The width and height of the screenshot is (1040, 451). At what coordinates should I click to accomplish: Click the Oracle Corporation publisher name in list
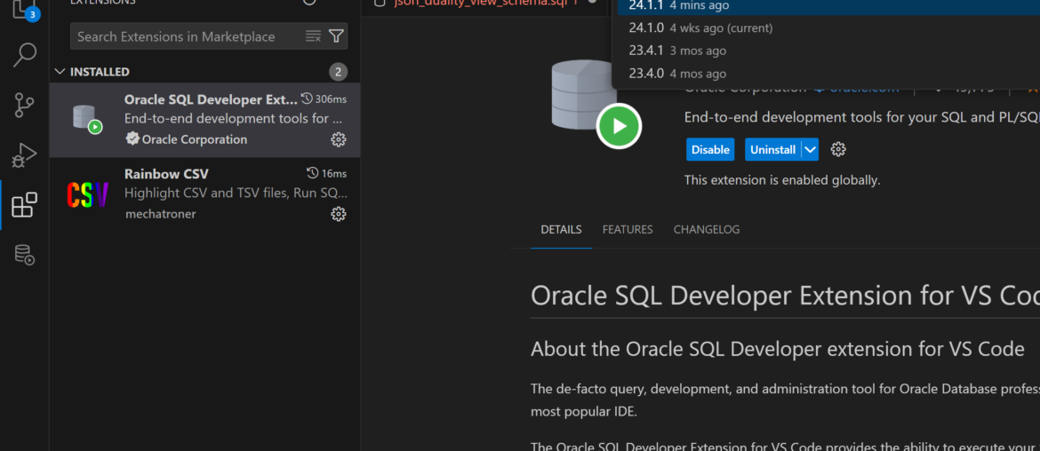point(195,139)
